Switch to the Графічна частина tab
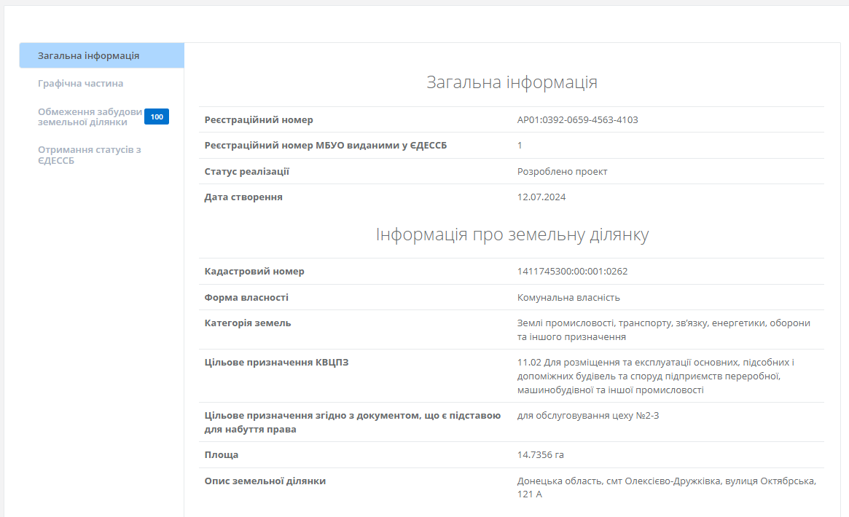849x517 pixels. click(x=81, y=84)
